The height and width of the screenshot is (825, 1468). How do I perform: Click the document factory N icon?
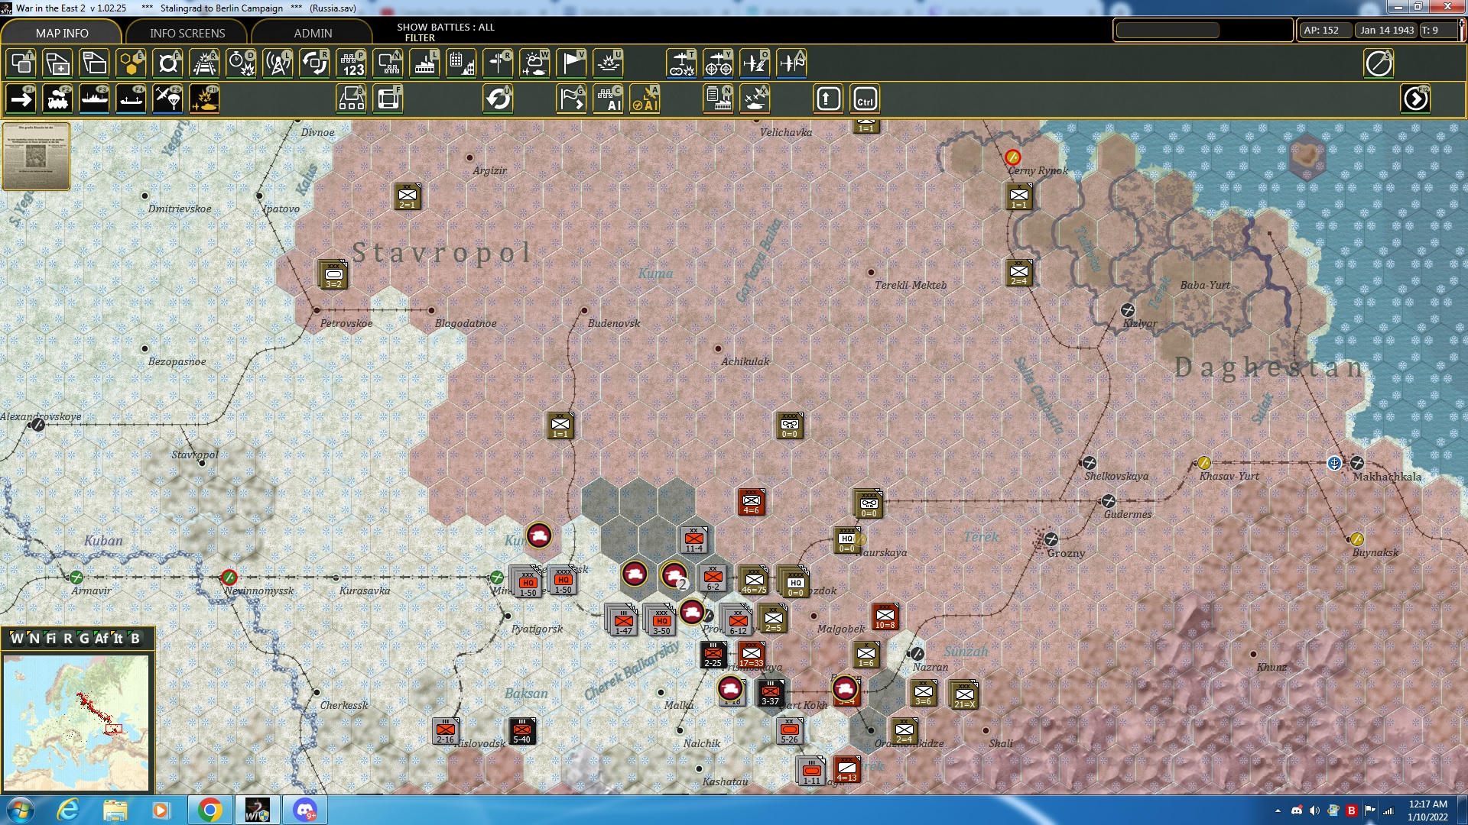(718, 99)
